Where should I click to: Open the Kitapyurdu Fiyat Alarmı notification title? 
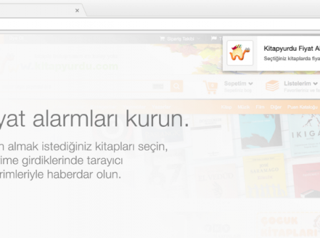click(x=292, y=48)
